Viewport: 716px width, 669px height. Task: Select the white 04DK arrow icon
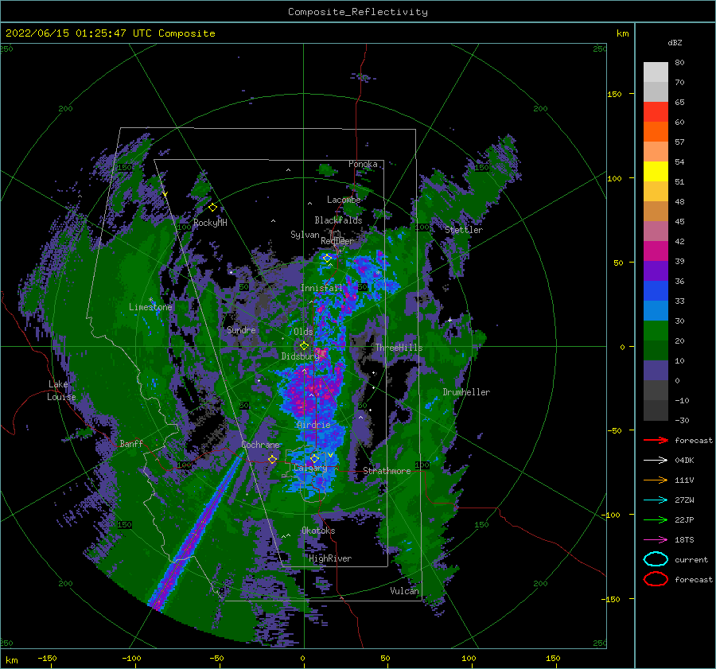[656, 461]
